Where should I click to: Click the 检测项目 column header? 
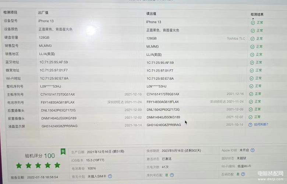10,12
